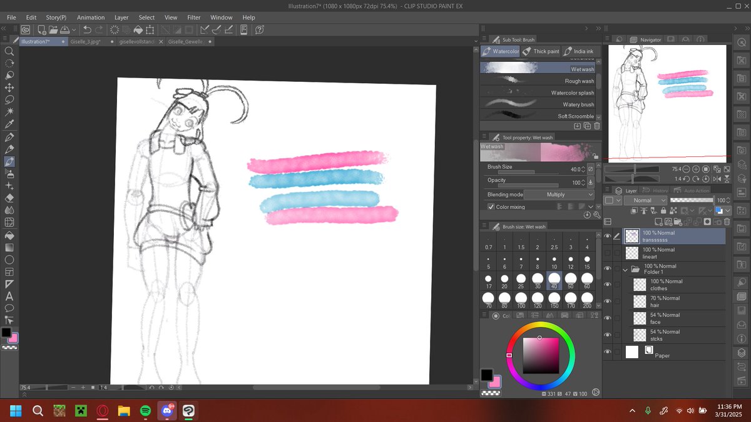Zoom in in the Navigator panel
Image resolution: width=751 pixels, height=422 pixels.
[696, 169]
